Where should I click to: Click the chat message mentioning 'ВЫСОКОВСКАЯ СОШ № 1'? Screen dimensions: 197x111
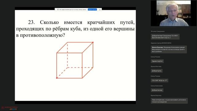(x=165, y=37)
